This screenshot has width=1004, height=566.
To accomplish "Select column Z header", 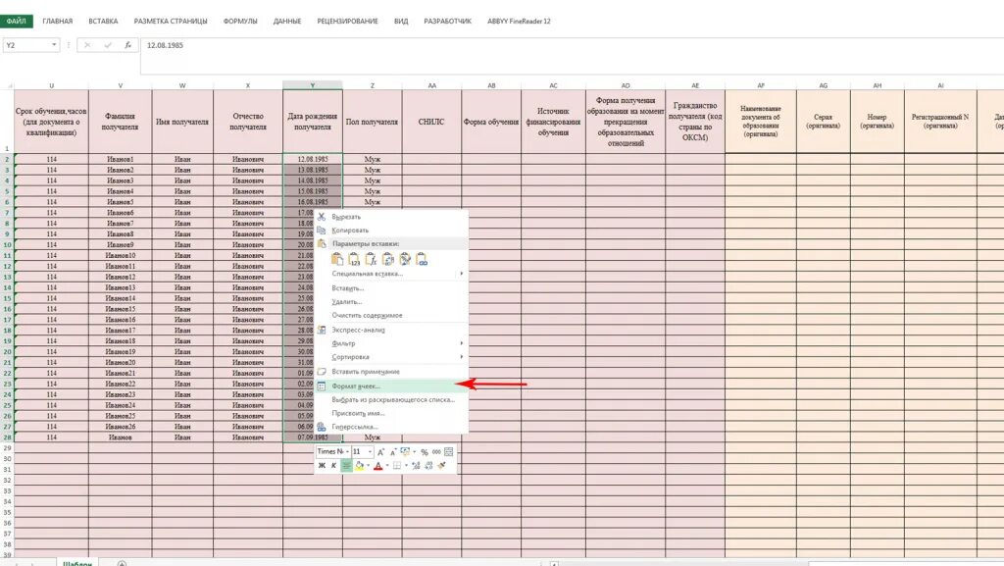I will click(372, 85).
